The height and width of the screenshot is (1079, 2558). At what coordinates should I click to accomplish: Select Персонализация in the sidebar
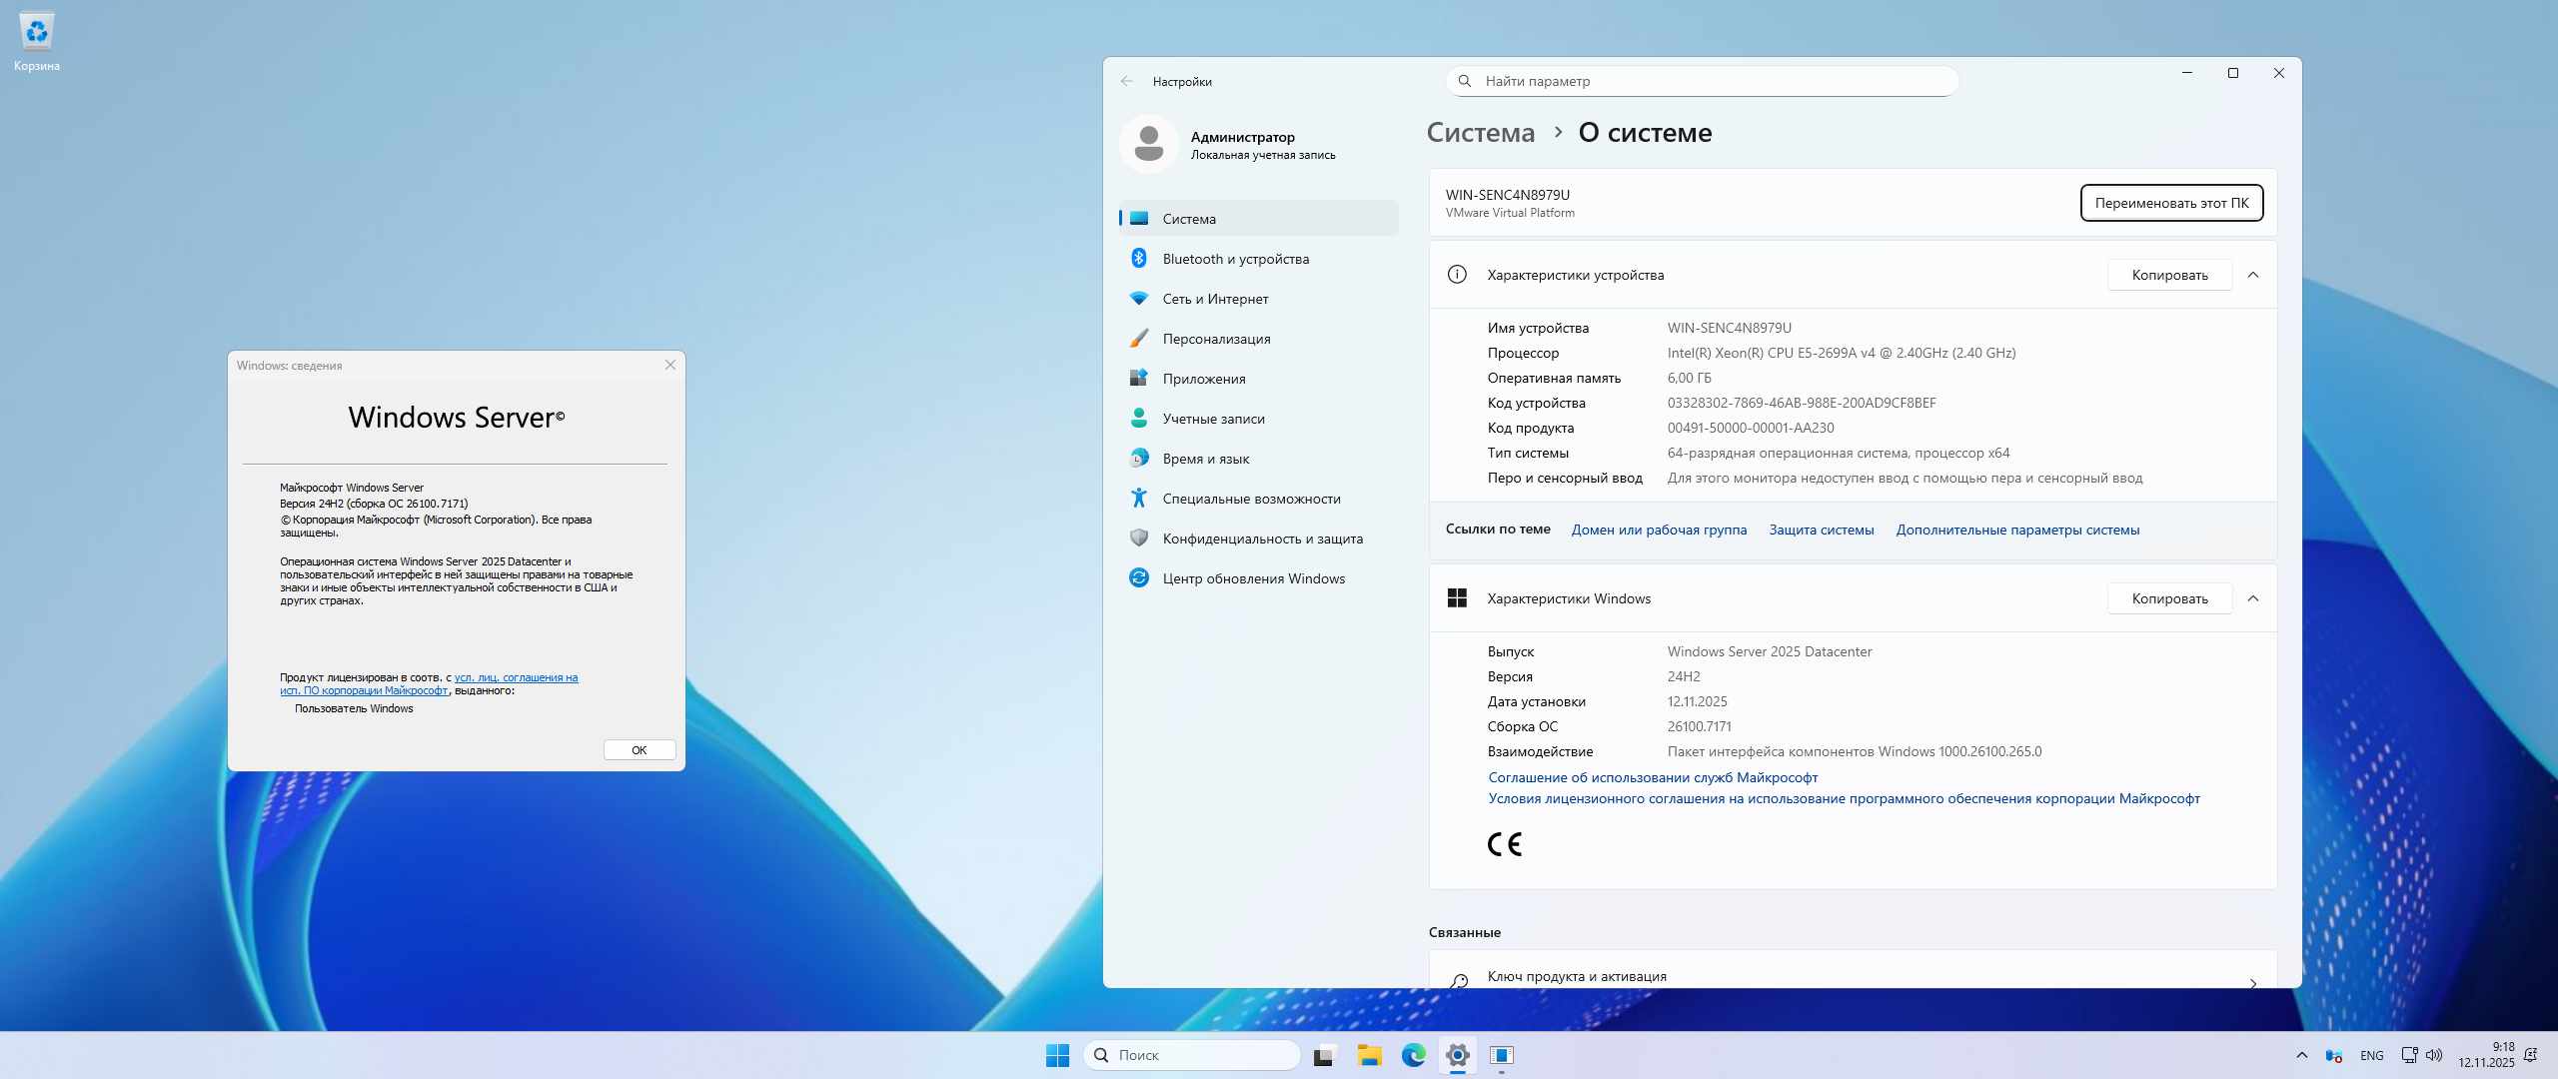(x=1216, y=339)
